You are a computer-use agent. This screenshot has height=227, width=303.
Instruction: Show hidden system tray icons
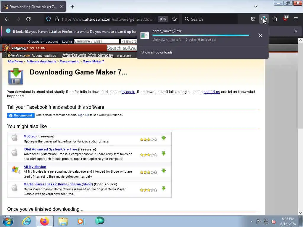click(x=252, y=222)
